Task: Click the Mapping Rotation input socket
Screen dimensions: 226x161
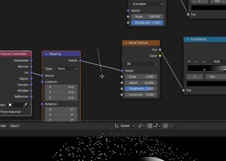Action: pyautogui.click(x=42, y=104)
